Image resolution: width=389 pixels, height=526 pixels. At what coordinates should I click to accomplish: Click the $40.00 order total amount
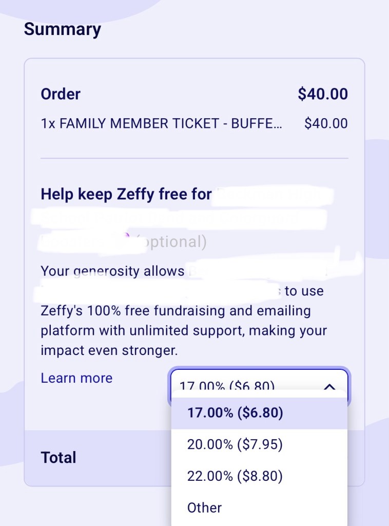click(x=323, y=94)
